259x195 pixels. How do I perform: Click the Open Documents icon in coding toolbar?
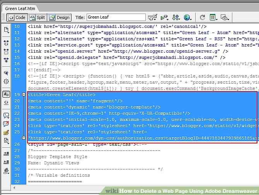click(x=6, y=29)
